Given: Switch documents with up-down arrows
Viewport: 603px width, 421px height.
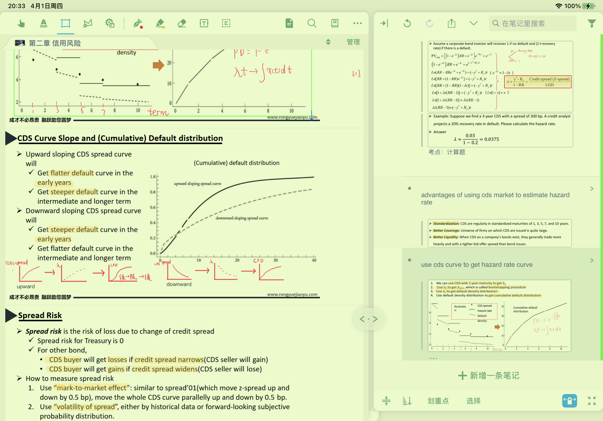Looking at the screenshot, I should tap(328, 42).
